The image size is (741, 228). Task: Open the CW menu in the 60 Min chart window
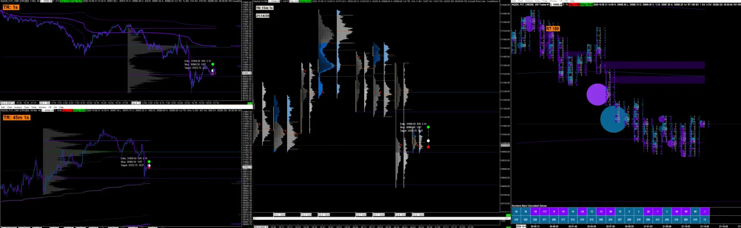(x=55, y=107)
